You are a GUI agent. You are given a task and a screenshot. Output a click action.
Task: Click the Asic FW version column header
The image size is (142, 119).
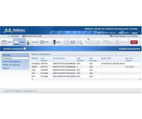tap(129, 59)
